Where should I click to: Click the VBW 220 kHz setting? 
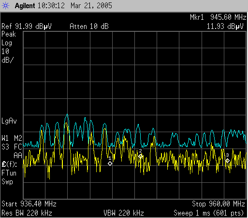124,213
